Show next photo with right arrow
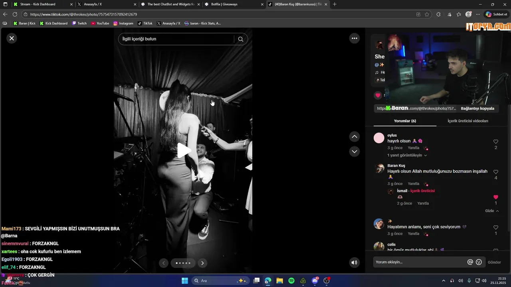 (x=202, y=263)
